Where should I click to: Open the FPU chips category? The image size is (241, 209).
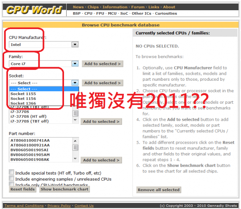click(100, 14)
